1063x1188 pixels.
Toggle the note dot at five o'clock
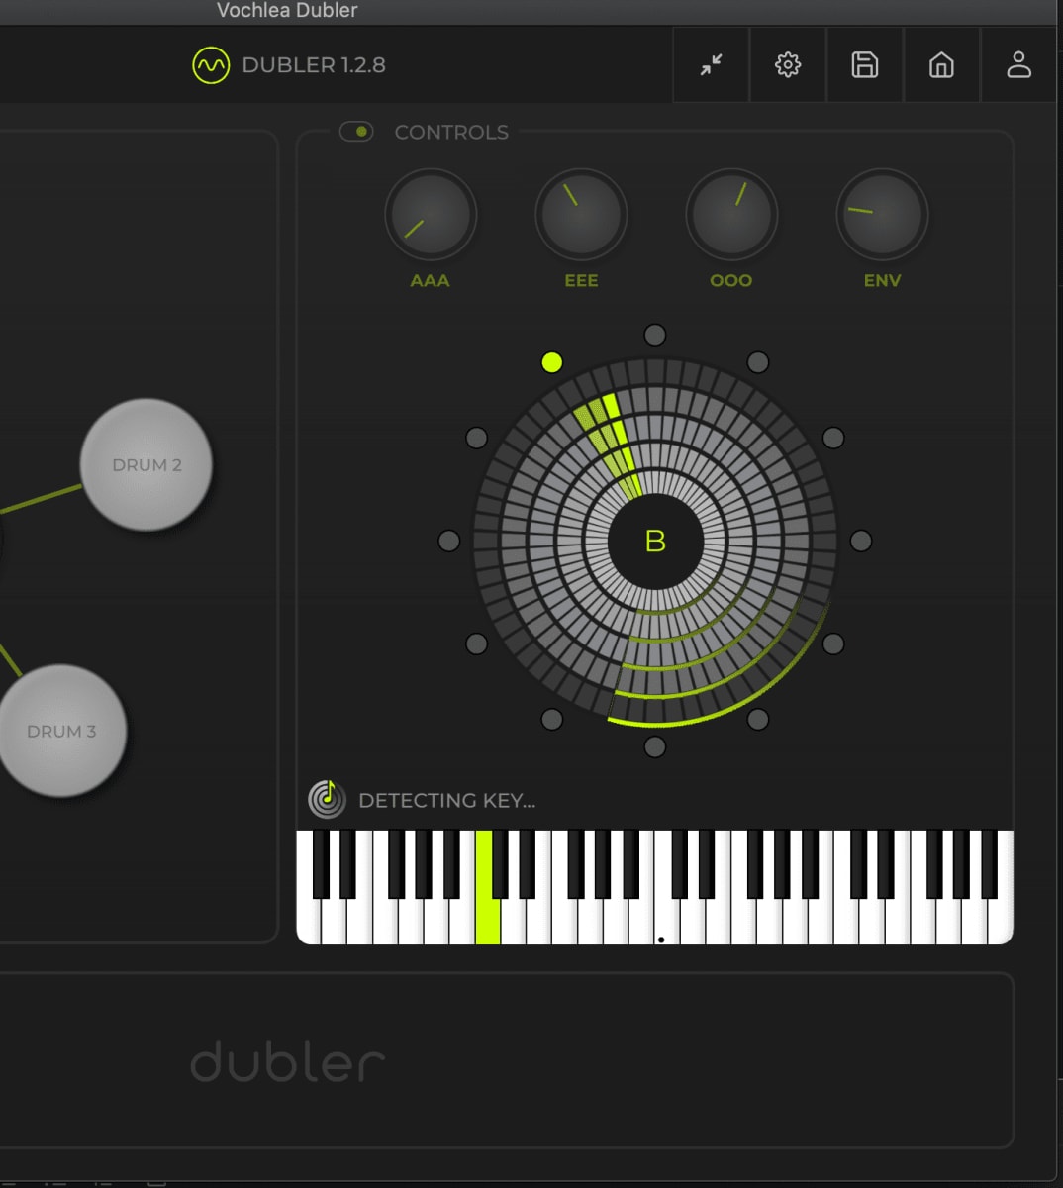(758, 719)
